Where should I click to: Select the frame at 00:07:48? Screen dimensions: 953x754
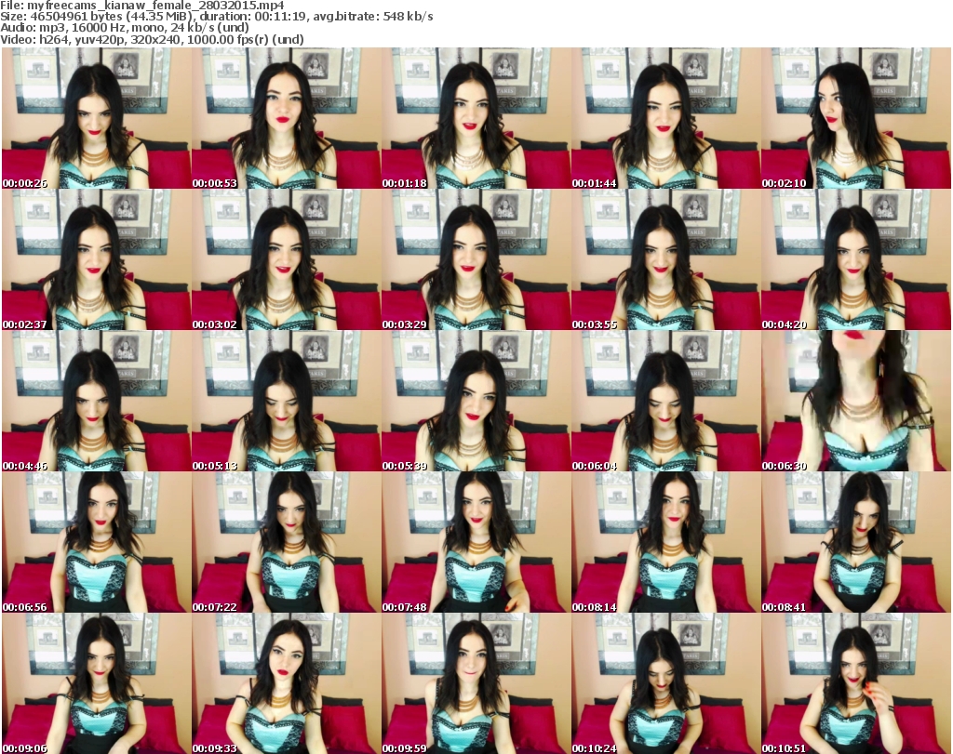476,542
